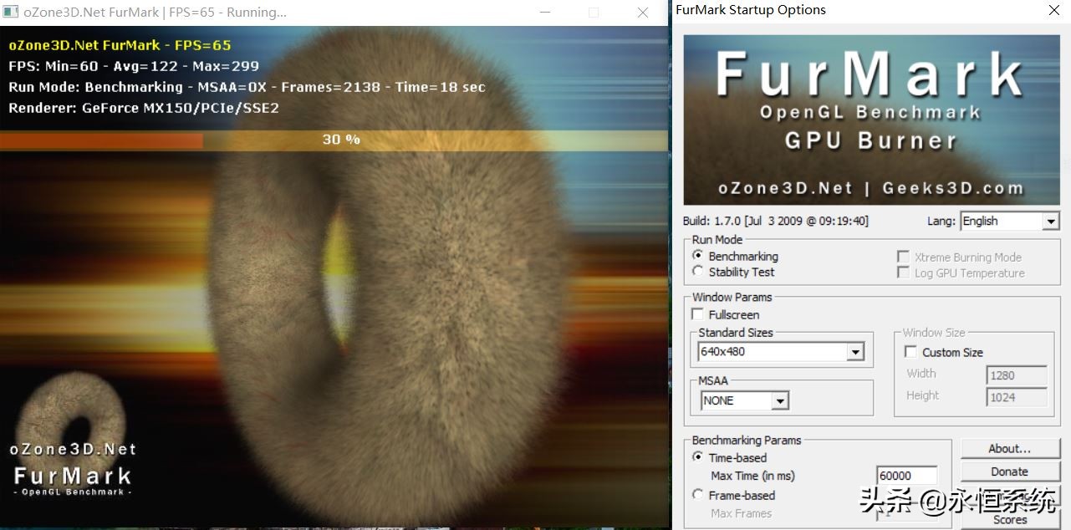The image size is (1071, 530).
Task: Choose the Frame-based benchmarking option
Action: point(698,495)
